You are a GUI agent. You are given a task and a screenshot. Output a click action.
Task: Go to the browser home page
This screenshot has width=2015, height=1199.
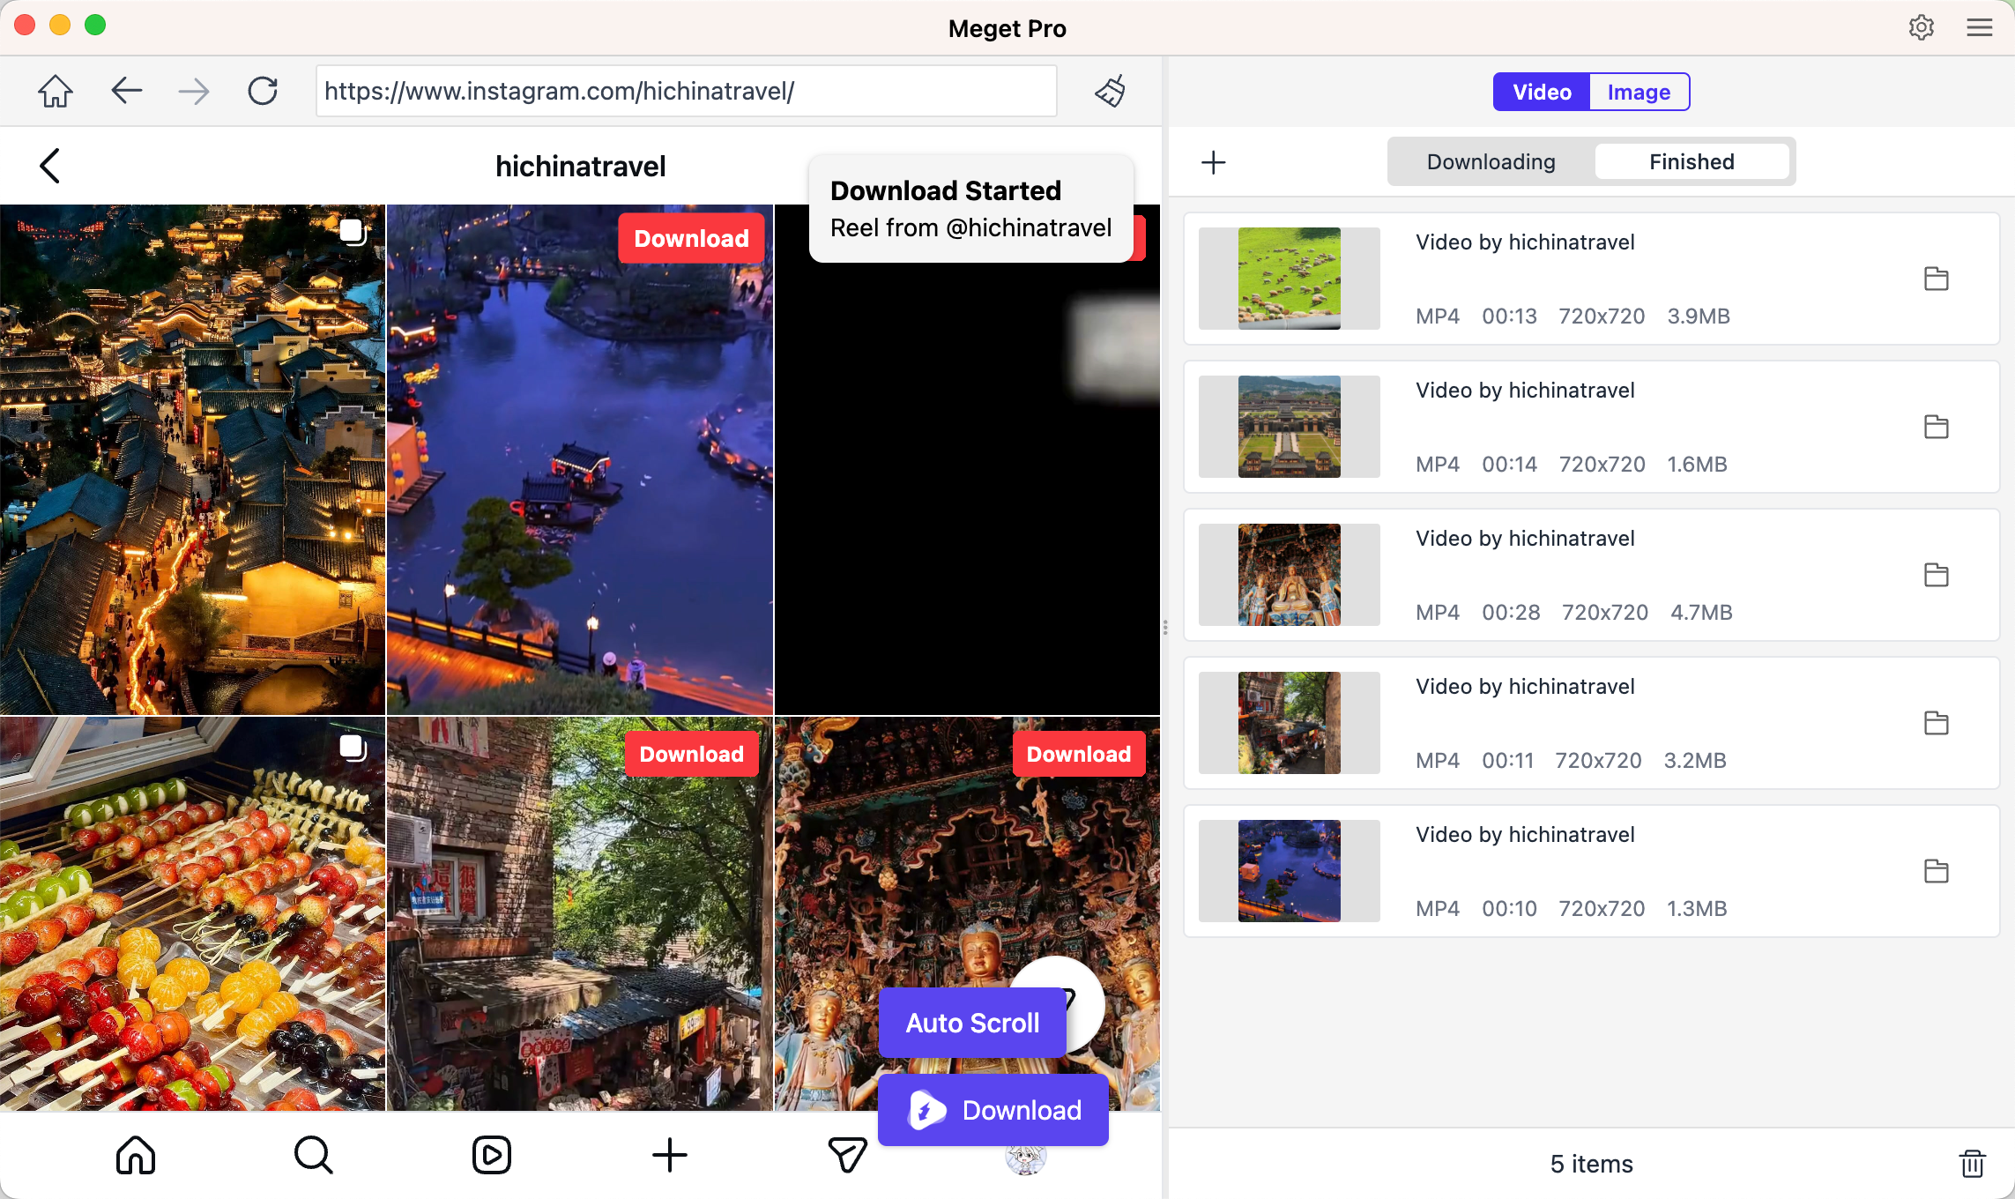pos(55,91)
